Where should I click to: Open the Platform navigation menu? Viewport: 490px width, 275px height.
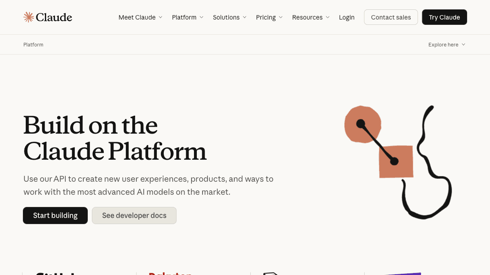point(188,17)
